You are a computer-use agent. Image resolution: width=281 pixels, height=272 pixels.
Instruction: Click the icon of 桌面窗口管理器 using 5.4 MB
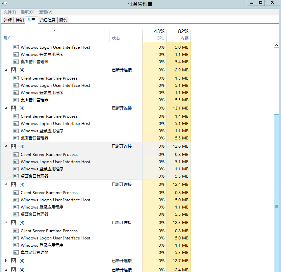pos(16,62)
